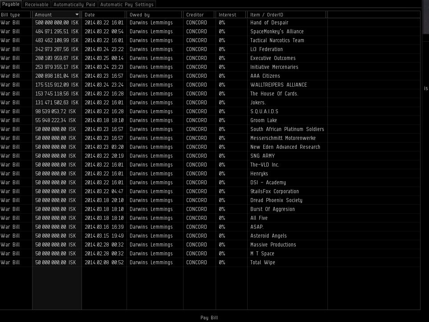Toggle Amount column sort arrow
Viewport: 429px width, 322px height.
77,15
